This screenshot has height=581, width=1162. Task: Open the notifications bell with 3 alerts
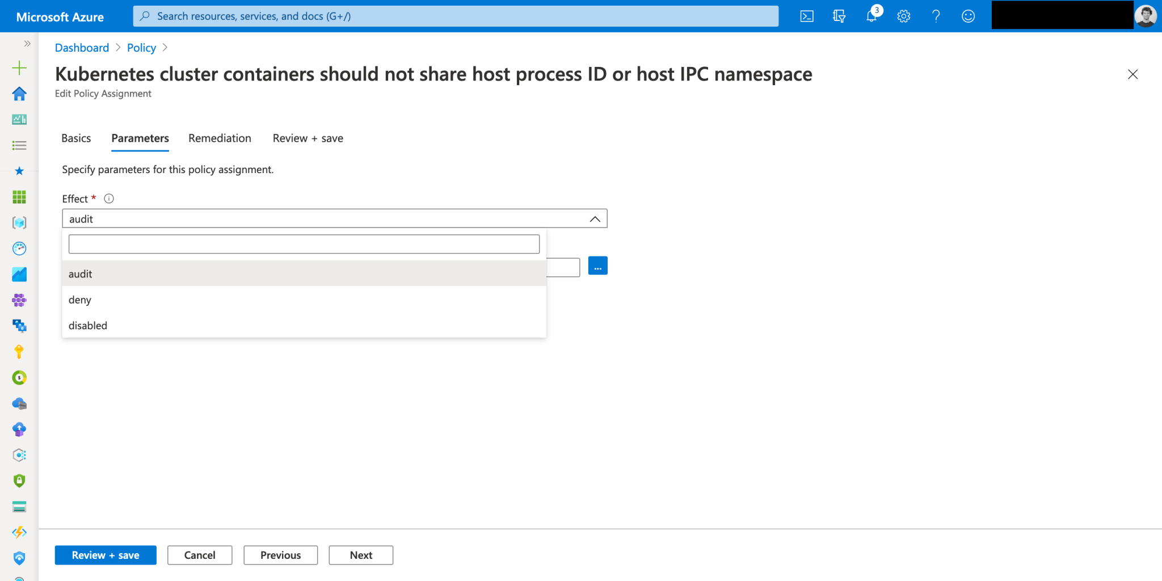pyautogui.click(x=871, y=16)
